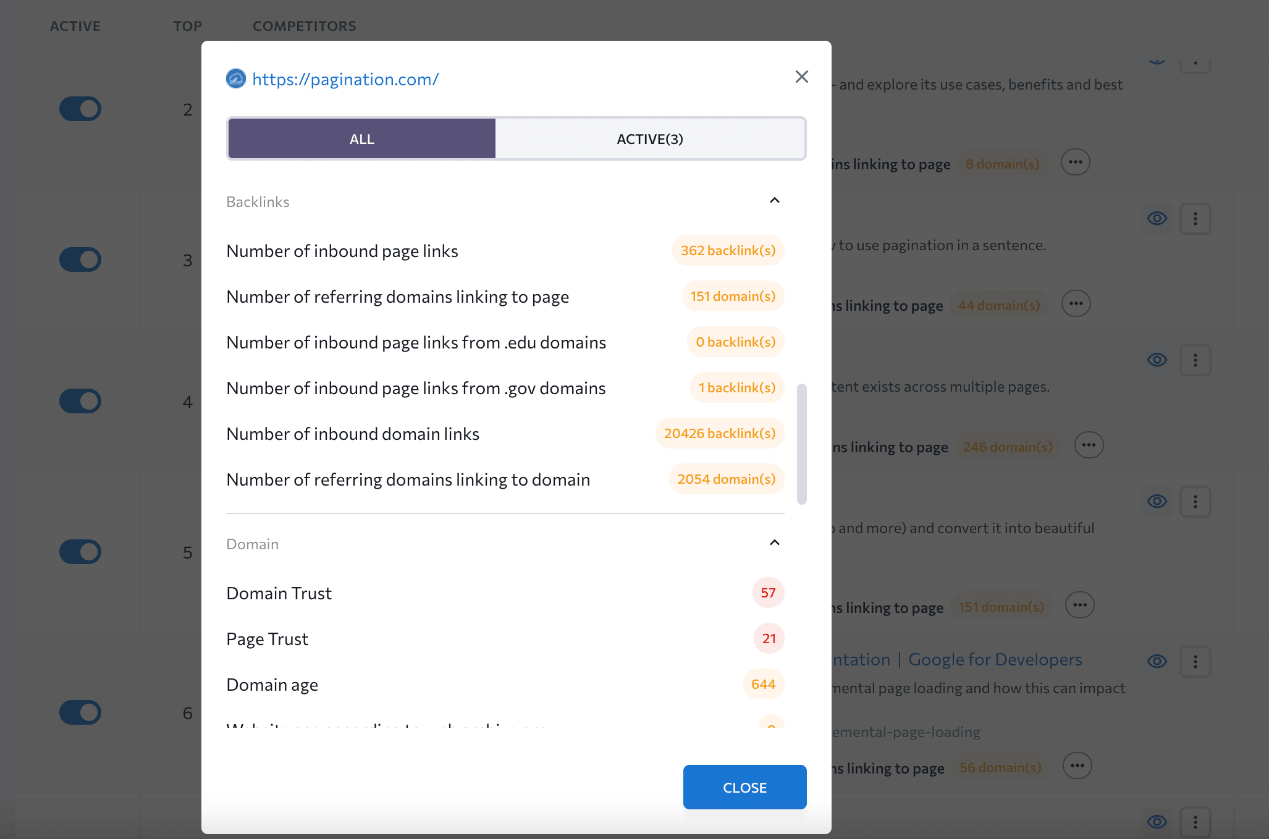Select the ALL tab
This screenshot has height=839, width=1269.
[362, 139]
